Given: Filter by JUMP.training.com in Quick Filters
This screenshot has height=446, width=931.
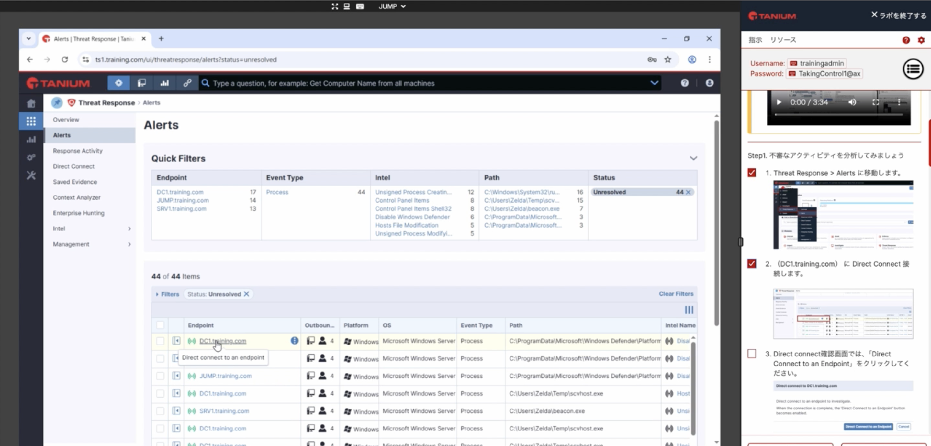Looking at the screenshot, I should pyautogui.click(x=183, y=200).
